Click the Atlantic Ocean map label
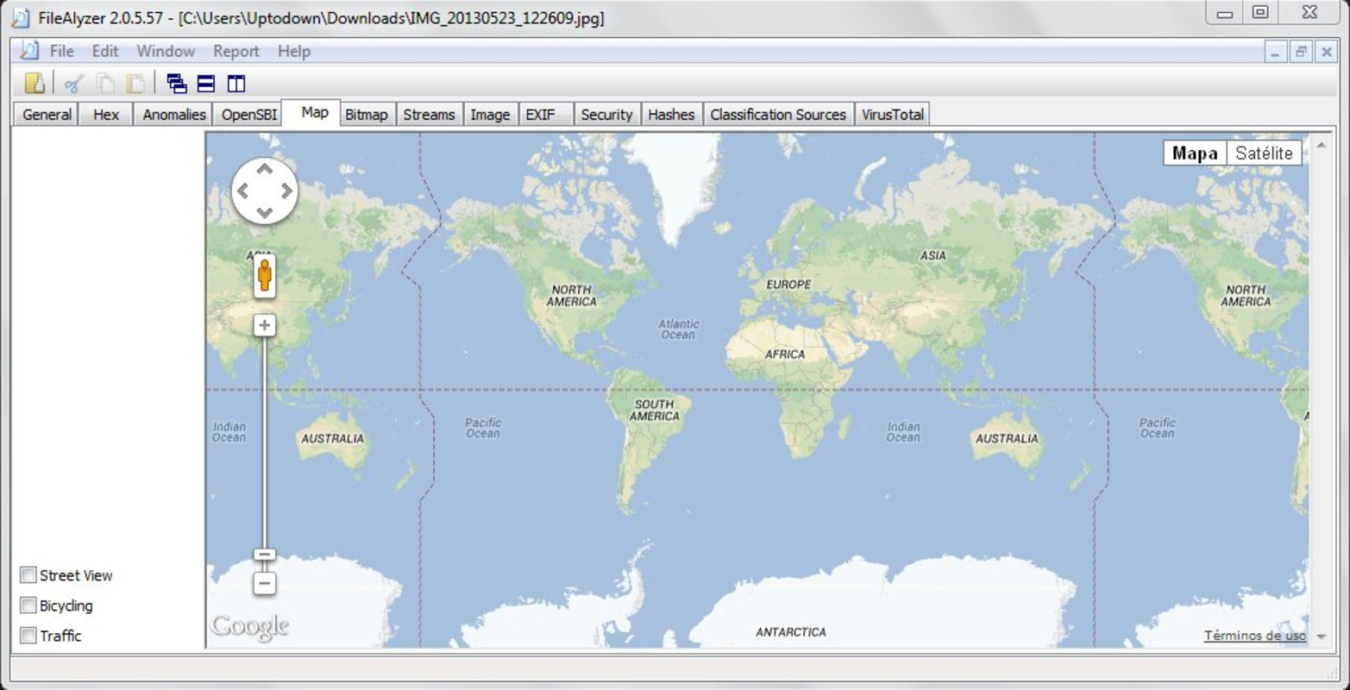This screenshot has width=1350, height=690. (679, 329)
